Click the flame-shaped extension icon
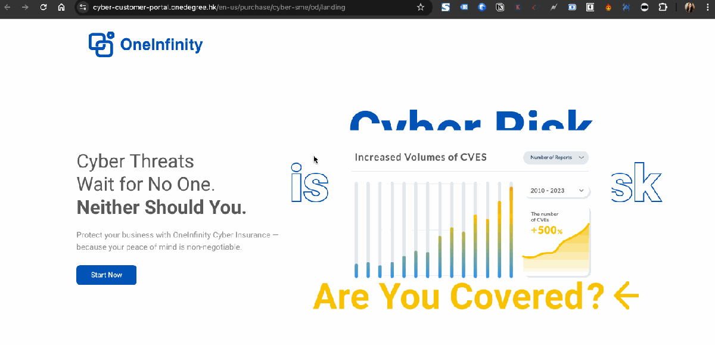 tap(608, 8)
